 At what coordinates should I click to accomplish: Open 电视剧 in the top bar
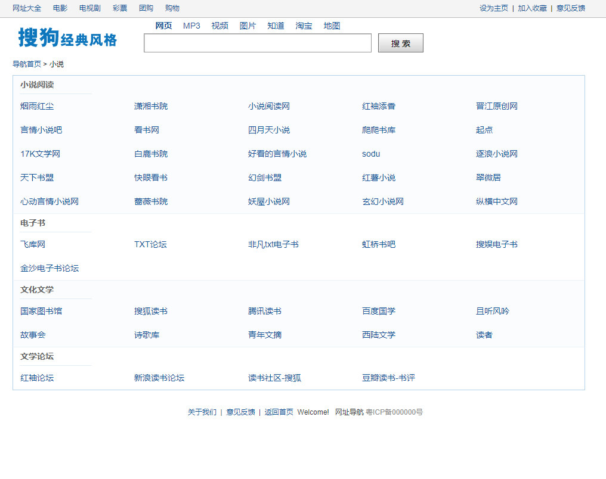89,8
